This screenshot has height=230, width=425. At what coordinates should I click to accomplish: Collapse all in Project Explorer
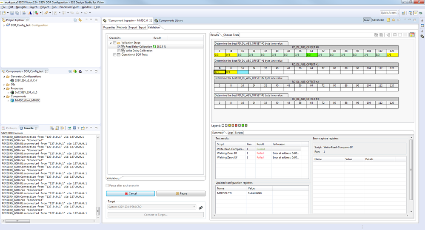[75, 20]
